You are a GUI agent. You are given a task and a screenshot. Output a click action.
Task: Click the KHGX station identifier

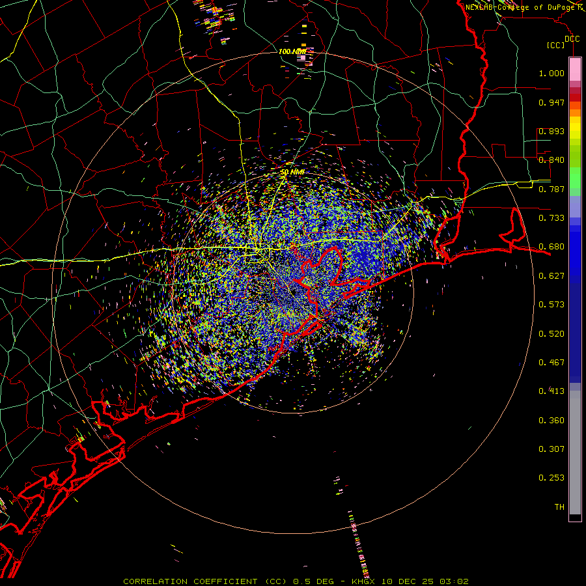(363, 581)
